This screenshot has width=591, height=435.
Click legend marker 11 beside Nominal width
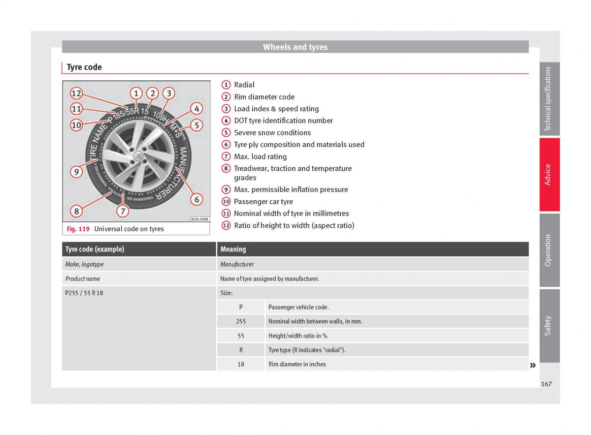[226, 214]
